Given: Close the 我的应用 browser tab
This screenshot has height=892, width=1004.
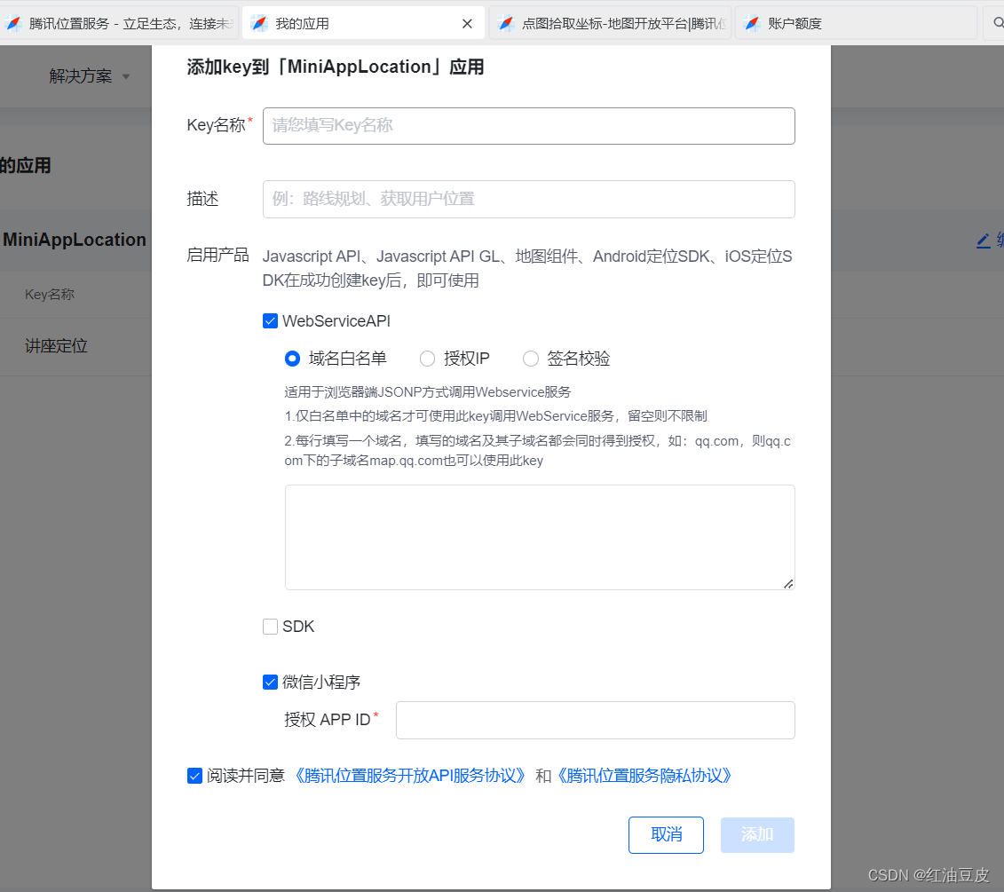Looking at the screenshot, I should [x=467, y=24].
